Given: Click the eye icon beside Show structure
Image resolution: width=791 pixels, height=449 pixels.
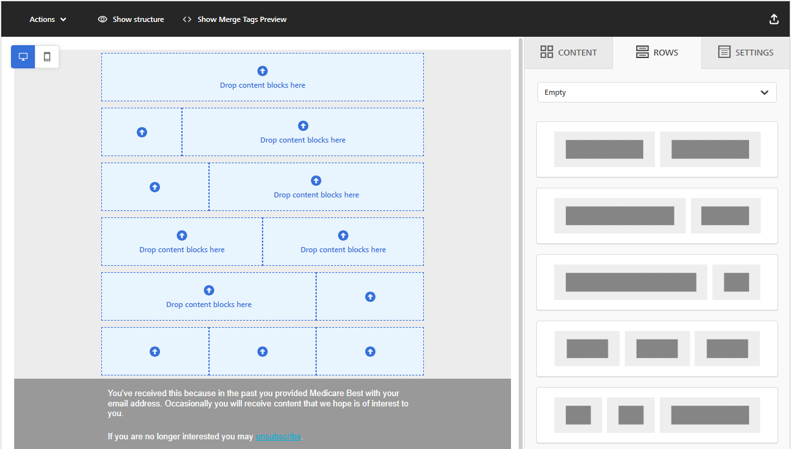Looking at the screenshot, I should point(102,19).
